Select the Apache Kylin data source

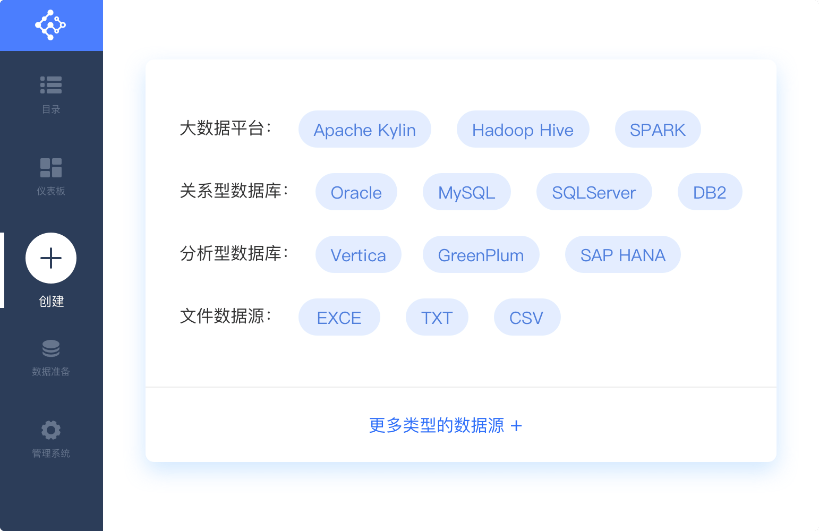[x=364, y=130]
